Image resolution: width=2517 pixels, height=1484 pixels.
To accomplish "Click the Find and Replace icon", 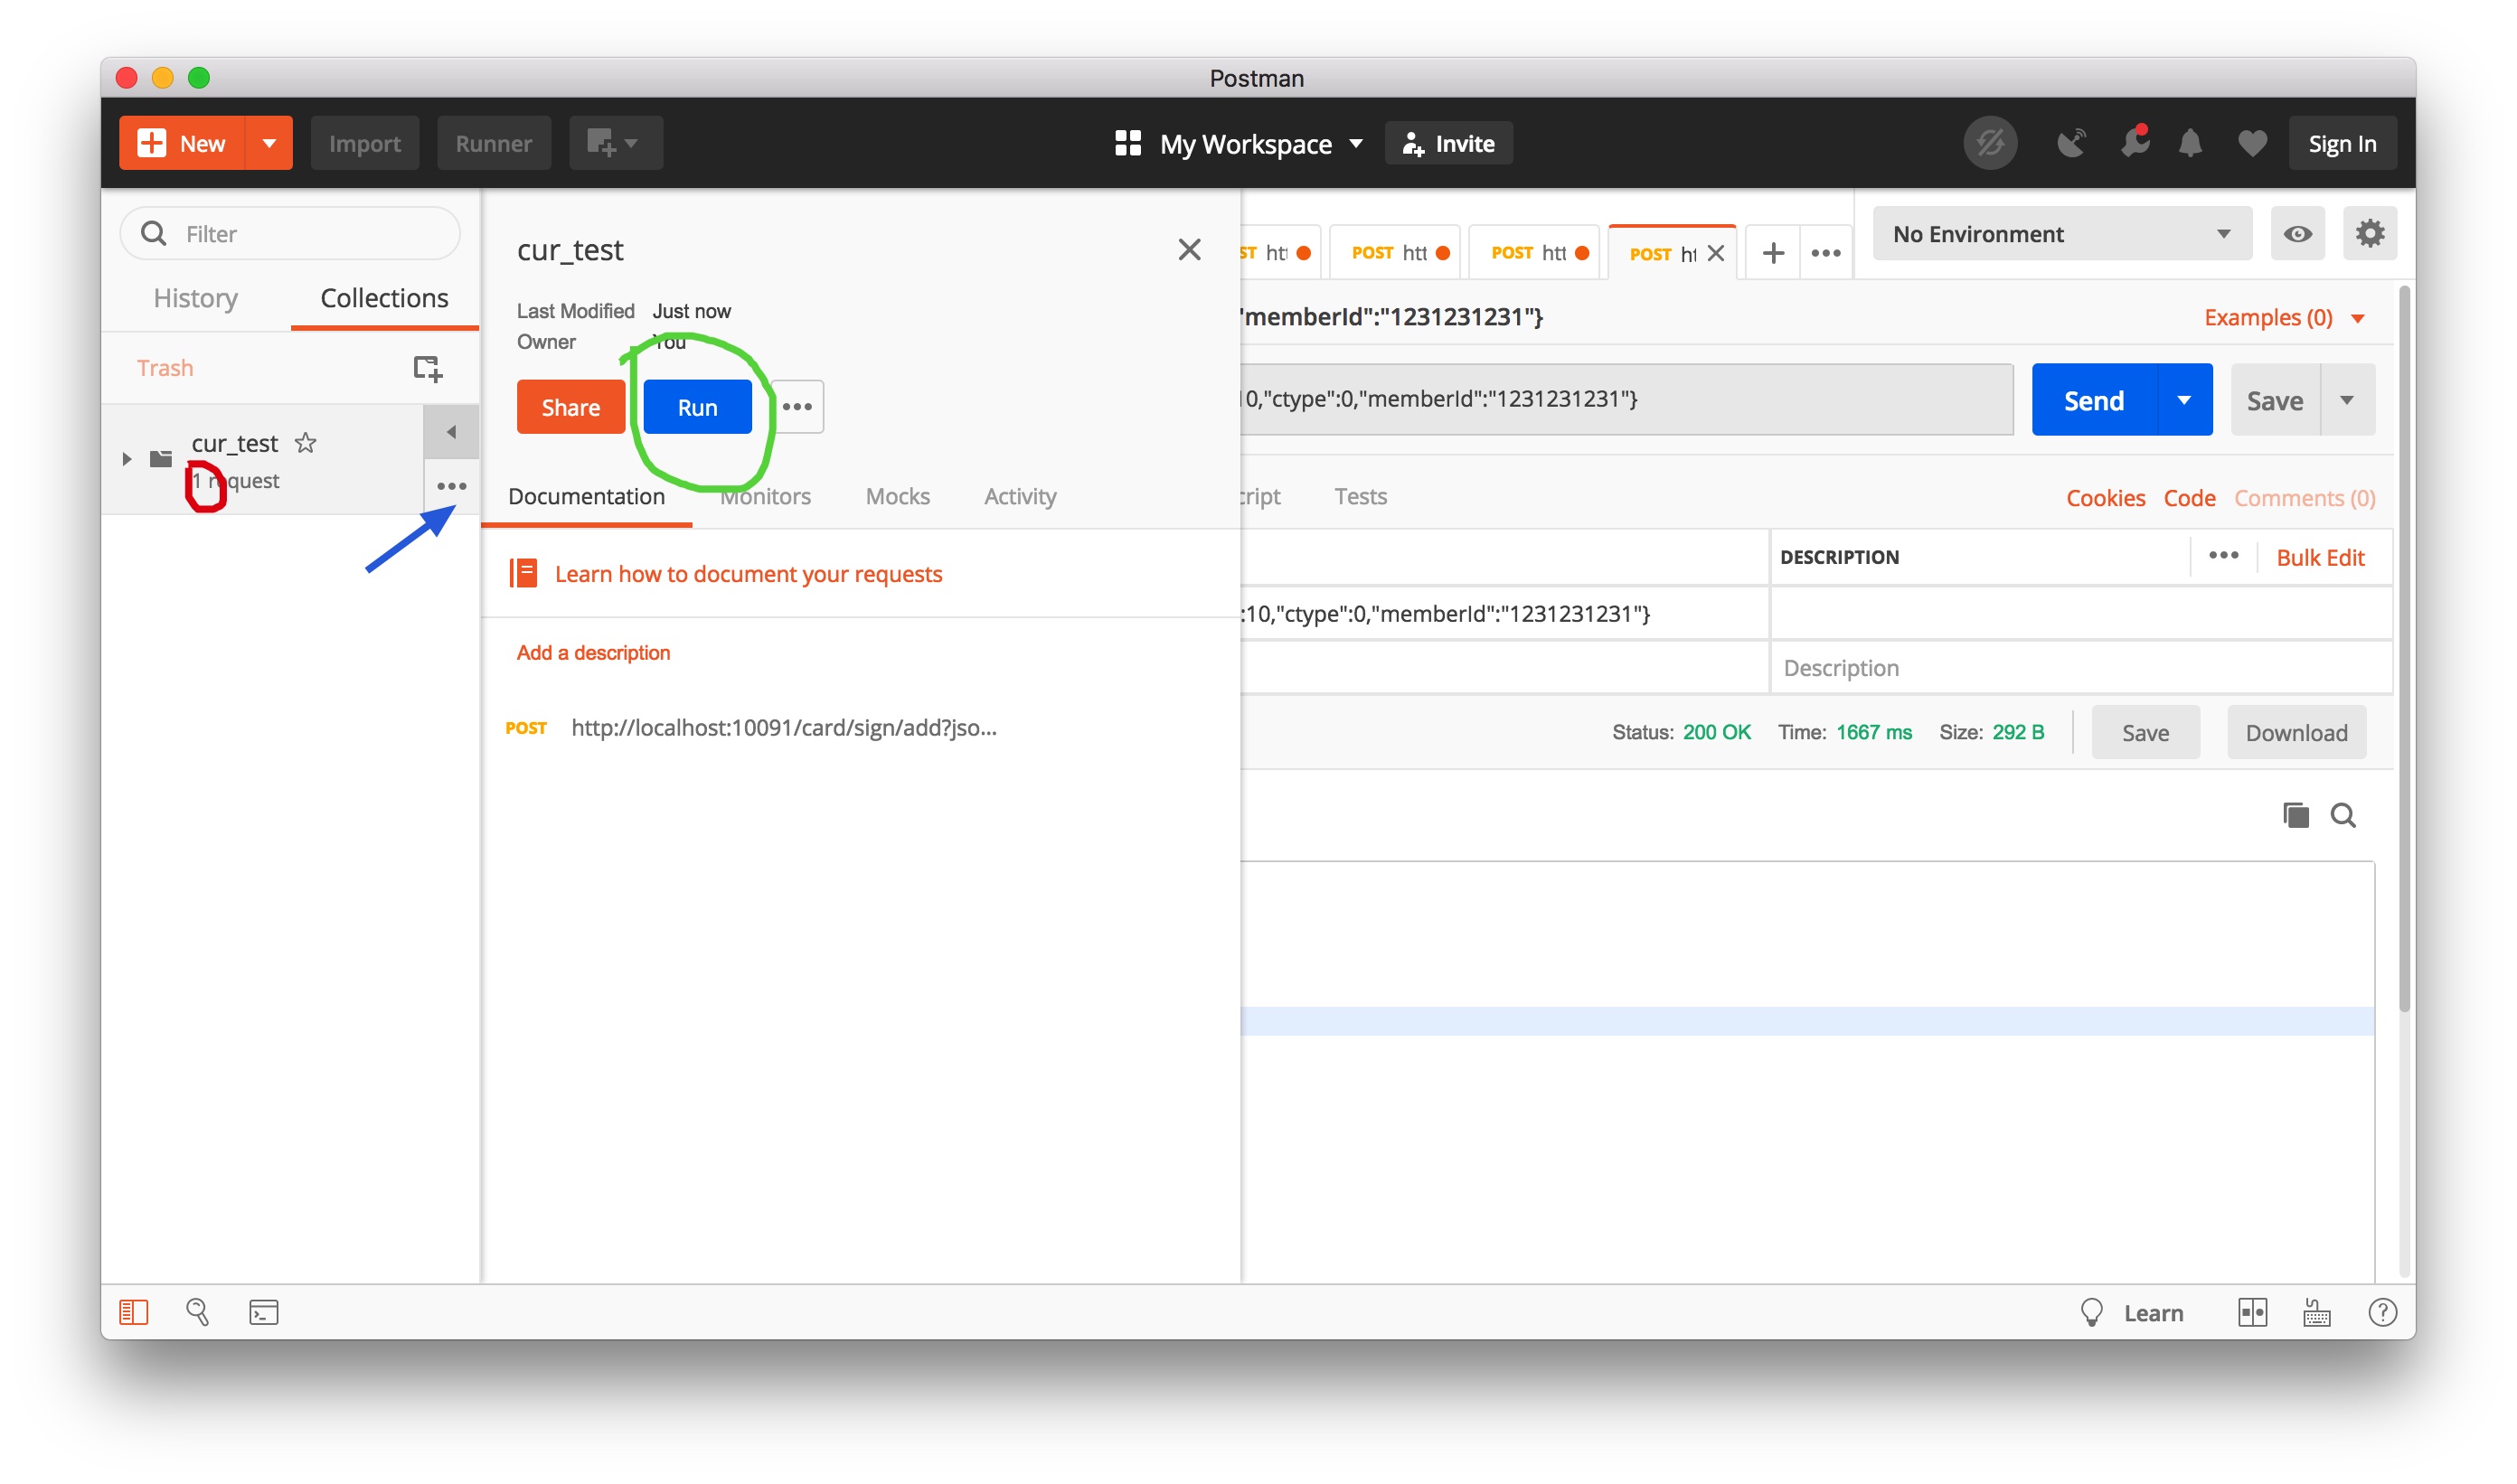I will click(197, 1312).
